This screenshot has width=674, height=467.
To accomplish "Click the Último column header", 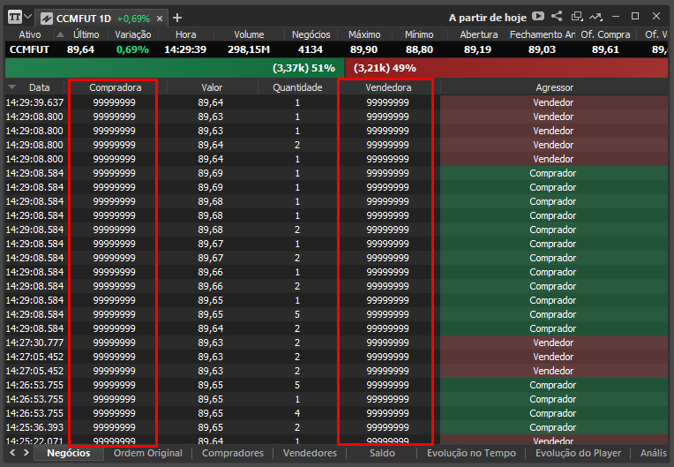I will [86, 34].
